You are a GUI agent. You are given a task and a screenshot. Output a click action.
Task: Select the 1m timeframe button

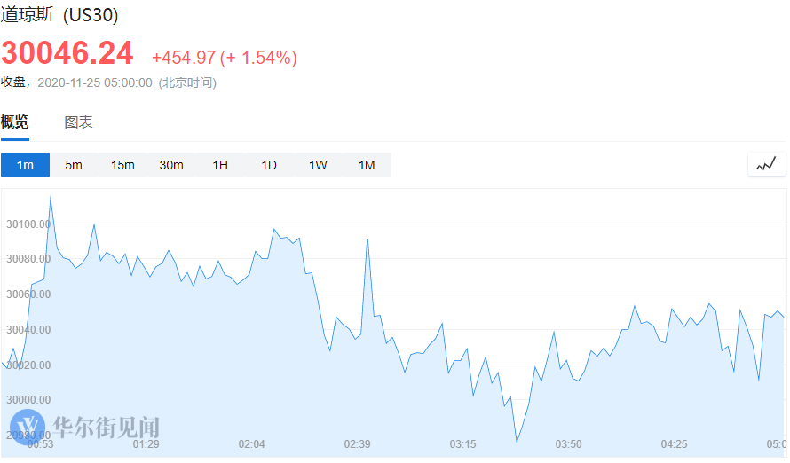(25, 165)
